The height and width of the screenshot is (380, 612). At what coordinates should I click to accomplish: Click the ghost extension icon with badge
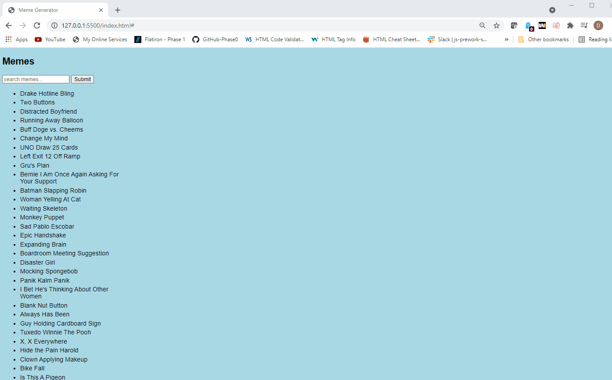point(529,26)
